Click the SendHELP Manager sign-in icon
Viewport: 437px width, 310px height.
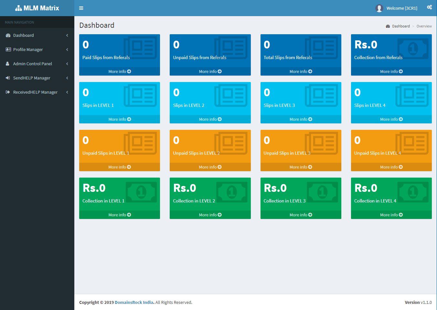[8, 78]
